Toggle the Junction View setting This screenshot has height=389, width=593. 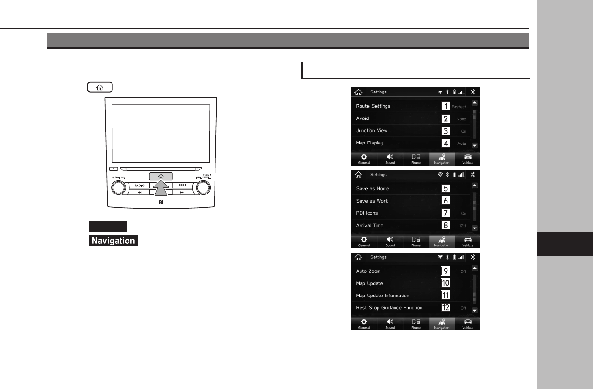[411, 131]
